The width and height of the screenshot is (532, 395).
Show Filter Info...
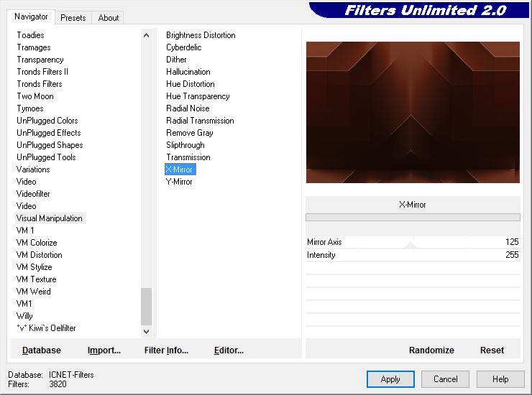pyautogui.click(x=166, y=350)
